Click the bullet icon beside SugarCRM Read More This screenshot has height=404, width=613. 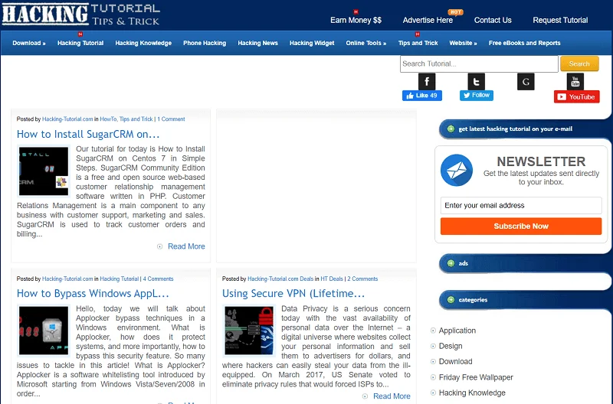coord(160,246)
